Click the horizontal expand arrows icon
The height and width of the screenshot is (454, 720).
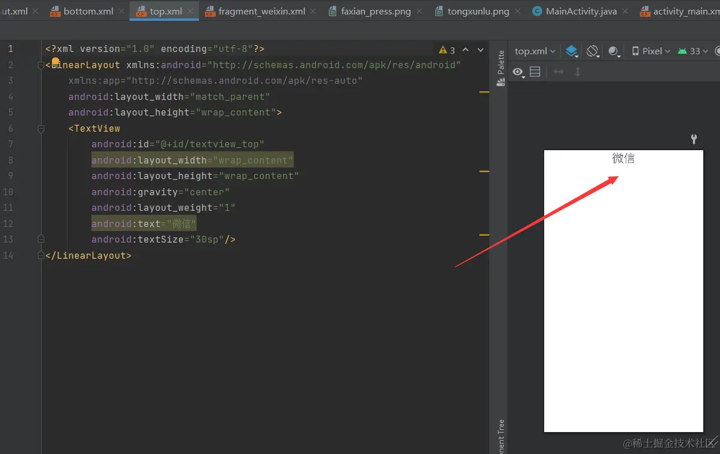[x=559, y=72]
